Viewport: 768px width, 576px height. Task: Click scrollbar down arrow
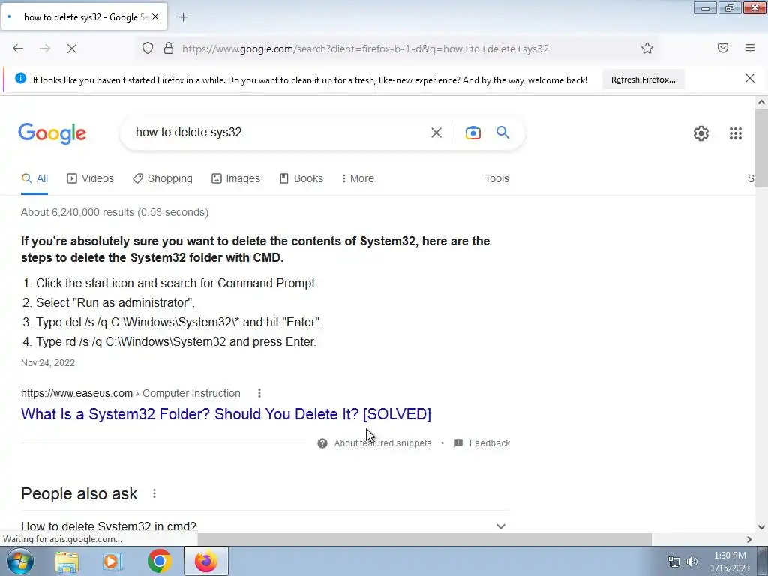761,527
